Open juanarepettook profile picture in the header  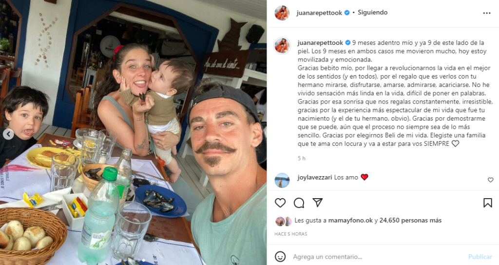tap(282, 13)
